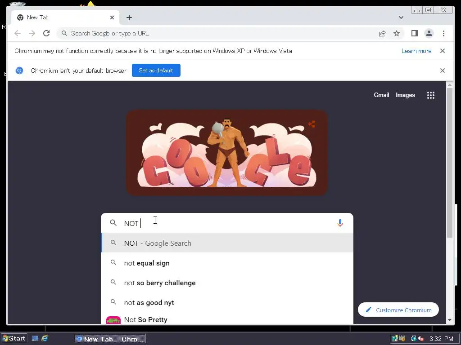
Task: Click the Set as default button
Action: pos(156,71)
